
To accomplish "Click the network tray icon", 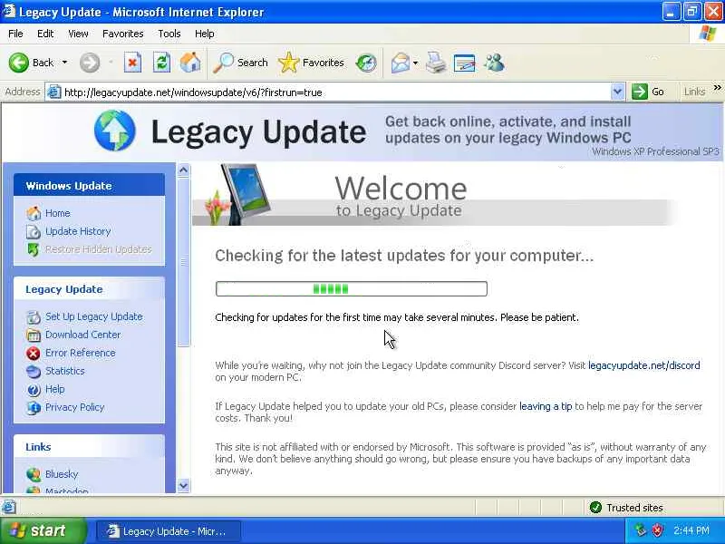I will click(x=641, y=530).
